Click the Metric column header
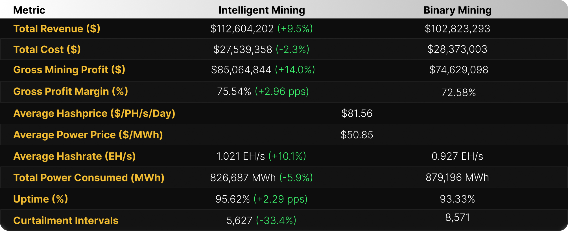The width and height of the screenshot is (568, 231). (29, 10)
